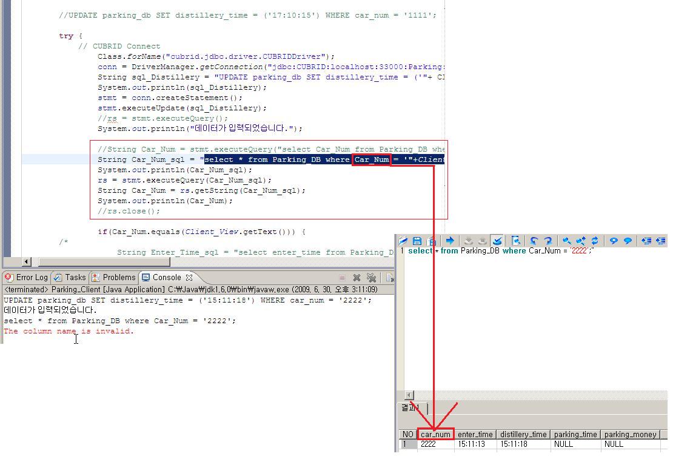Click the distillery_time column header
The height and width of the screenshot is (462, 690).
tap(523, 434)
